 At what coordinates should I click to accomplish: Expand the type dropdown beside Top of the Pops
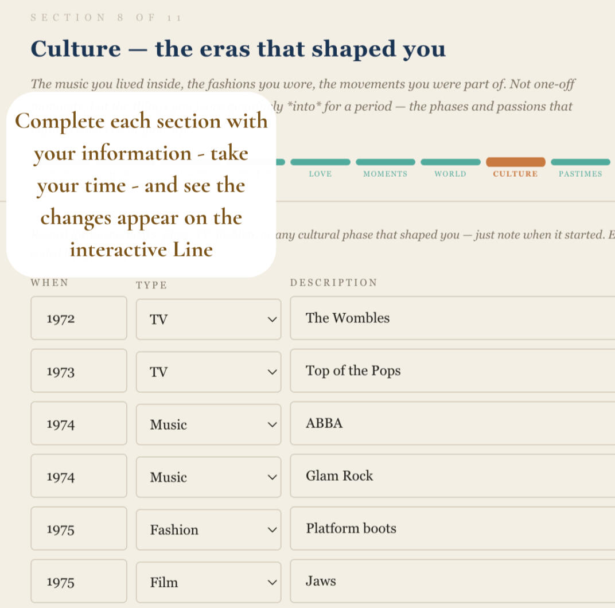tap(208, 372)
